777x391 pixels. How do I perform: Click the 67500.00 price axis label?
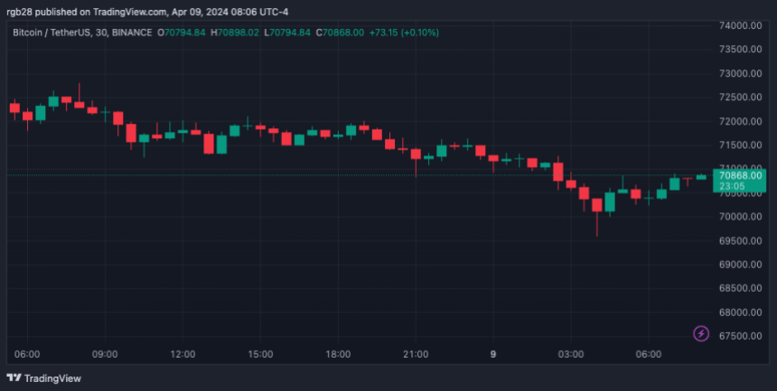pos(743,336)
